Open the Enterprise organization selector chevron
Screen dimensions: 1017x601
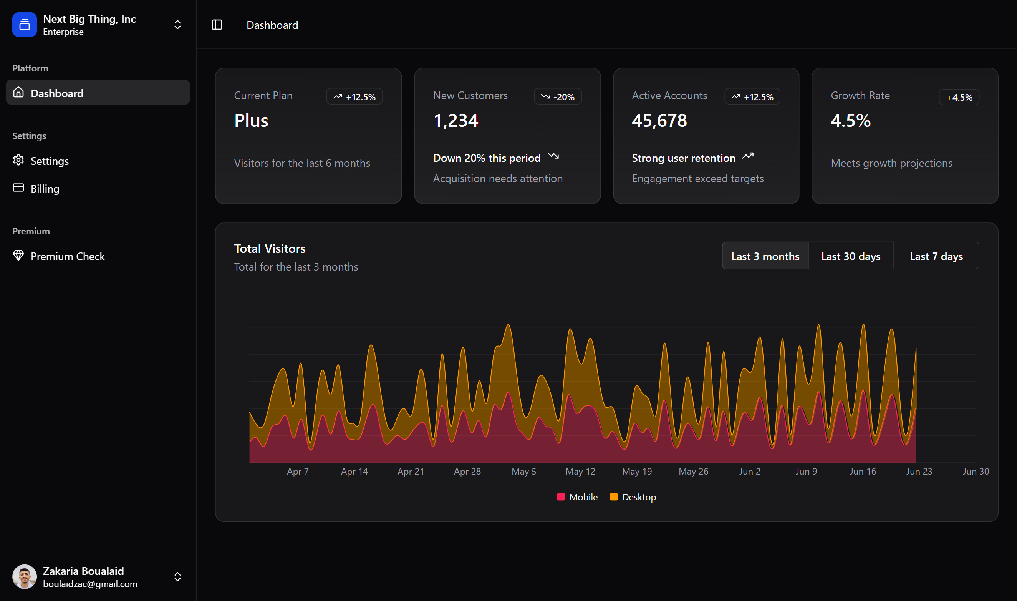click(x=178, y=24)
